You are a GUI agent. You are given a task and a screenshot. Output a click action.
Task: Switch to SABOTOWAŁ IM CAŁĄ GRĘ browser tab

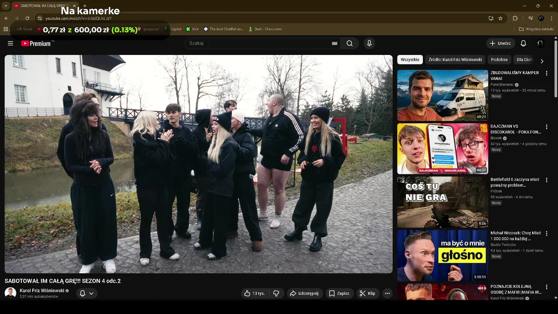coord(45,6)
